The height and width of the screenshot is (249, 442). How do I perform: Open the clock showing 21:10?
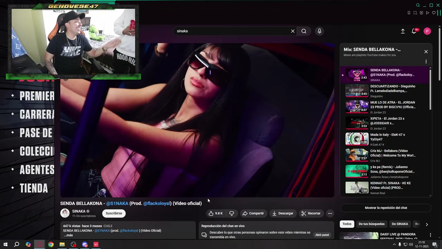(x=422, y=245)
